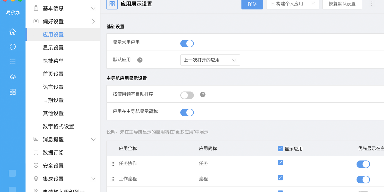This screenshot has height=192, width=384.
Task: Open the chat bubble messages icon
Action: 12,47
